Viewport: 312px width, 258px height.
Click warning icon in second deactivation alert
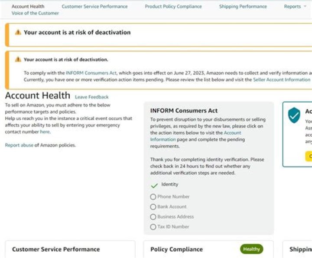tap(18, 60)
